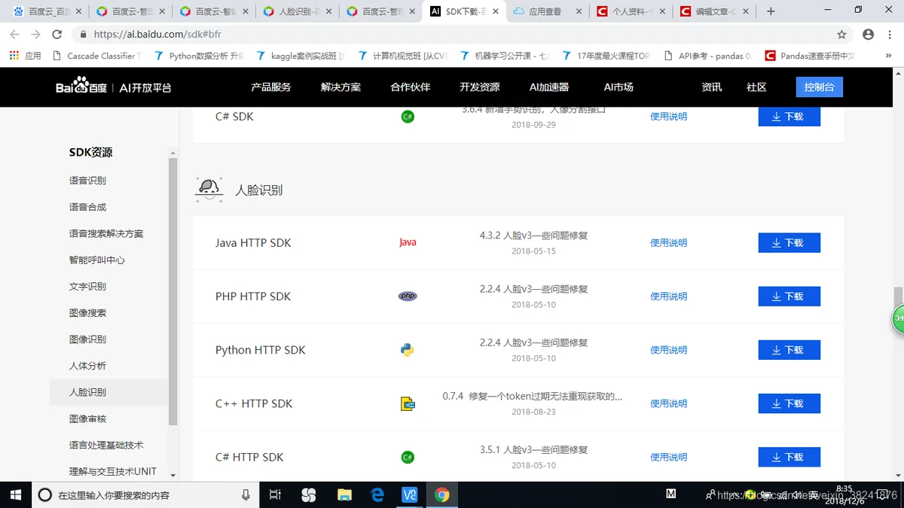The image size is (904, 508).
Task: Switch to the 百度云-智能 tab
Action: 213,11
